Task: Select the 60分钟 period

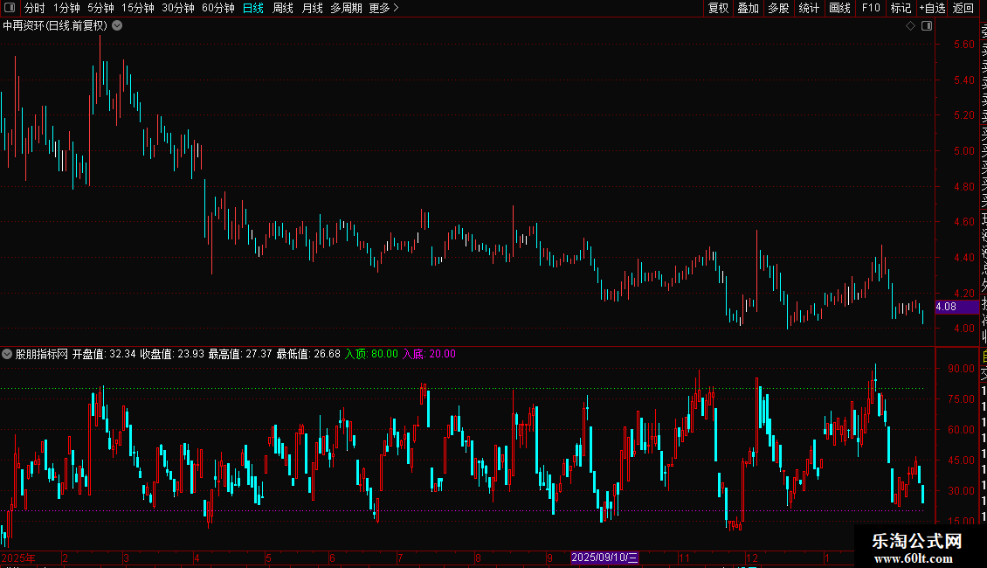Action: (217, 8)
